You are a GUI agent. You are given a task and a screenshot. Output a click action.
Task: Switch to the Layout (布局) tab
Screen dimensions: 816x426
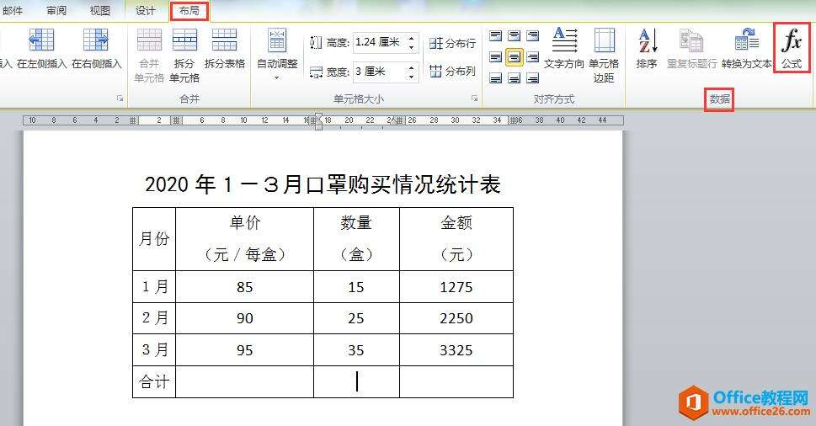click(x=189, y=10)
